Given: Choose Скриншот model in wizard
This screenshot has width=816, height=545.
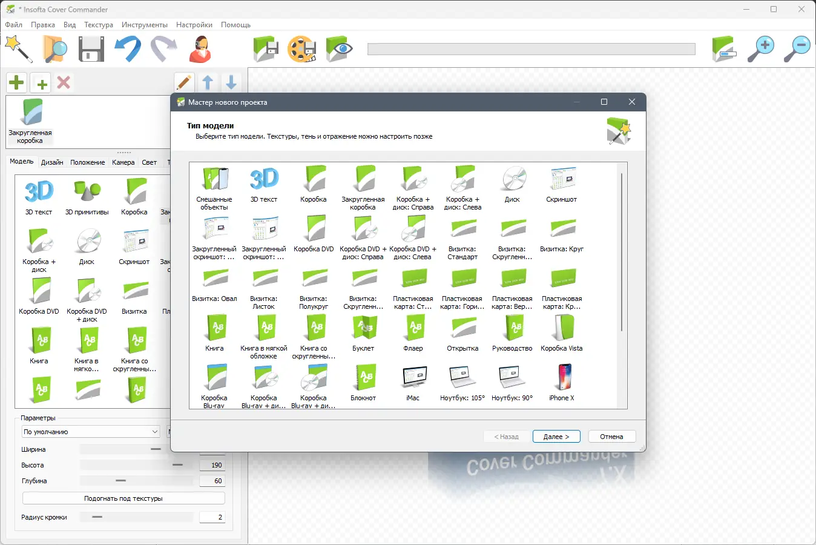Looking at the screenshot, I should (x=562, y=184).
